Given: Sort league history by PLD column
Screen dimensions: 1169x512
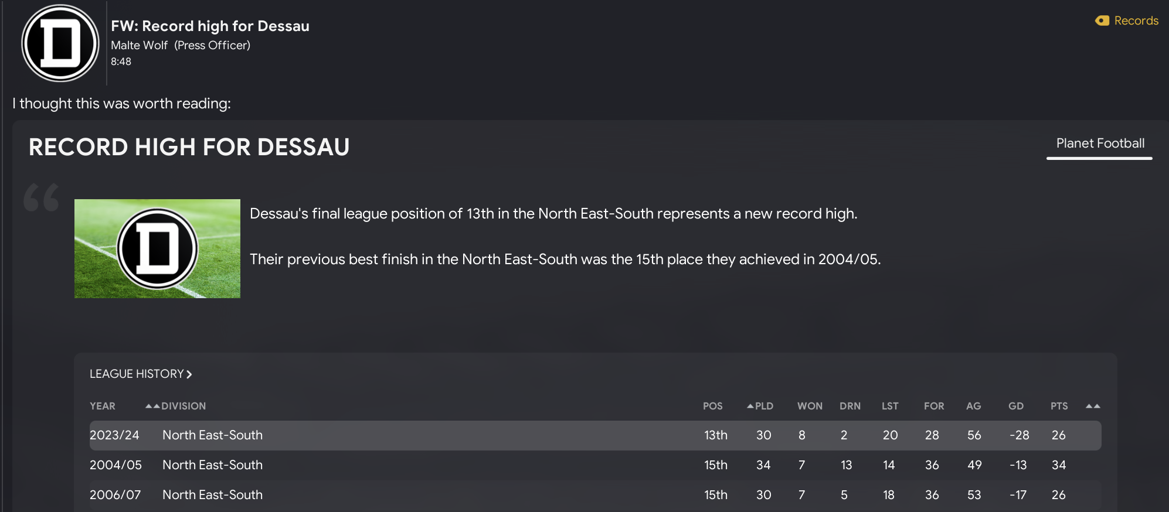Looking at the screenshot, I should coord(763,406).
